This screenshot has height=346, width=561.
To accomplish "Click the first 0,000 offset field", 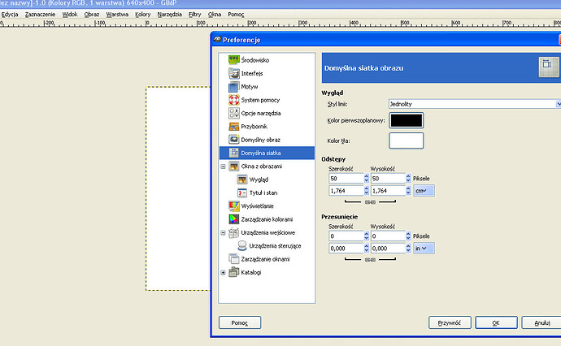I will 346,248.
